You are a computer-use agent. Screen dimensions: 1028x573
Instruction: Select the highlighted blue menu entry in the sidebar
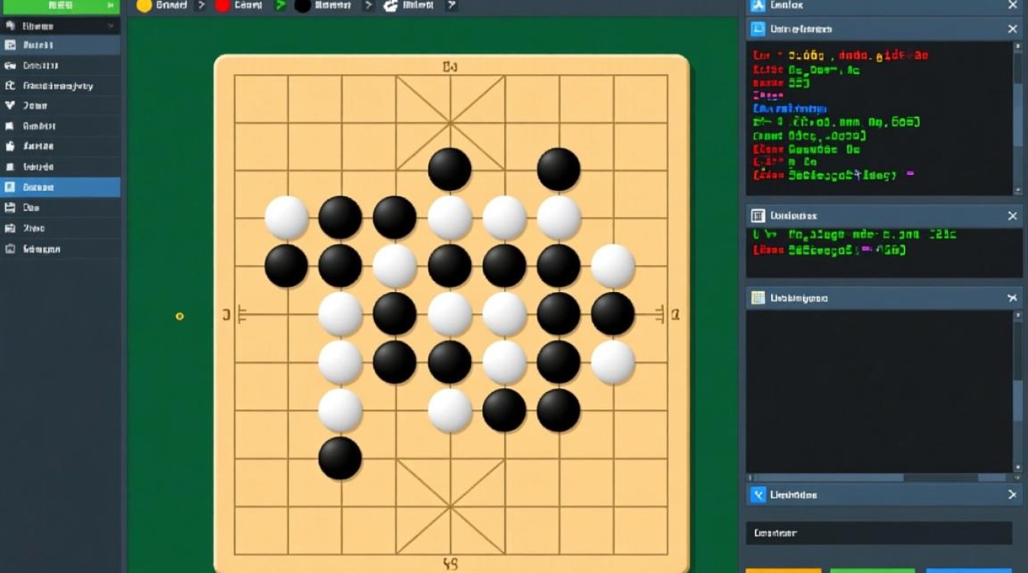click(60, 186)
